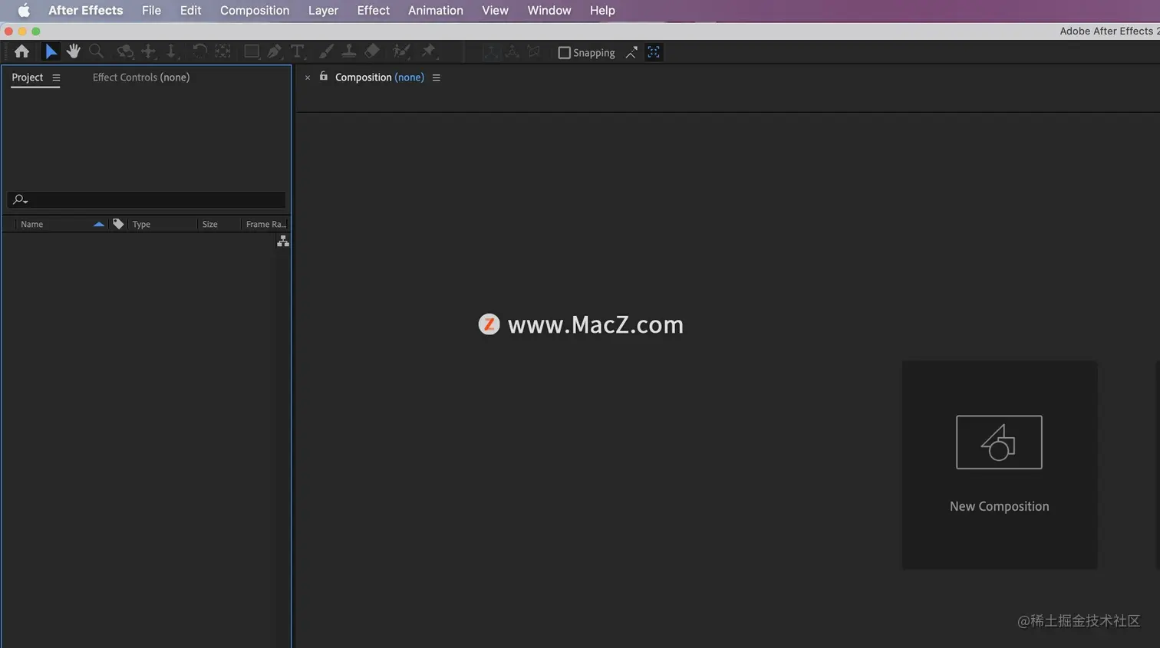Screen dimensions: 1160x648
Task: Open the Composition panel menu
Action: tap(437, 77)
